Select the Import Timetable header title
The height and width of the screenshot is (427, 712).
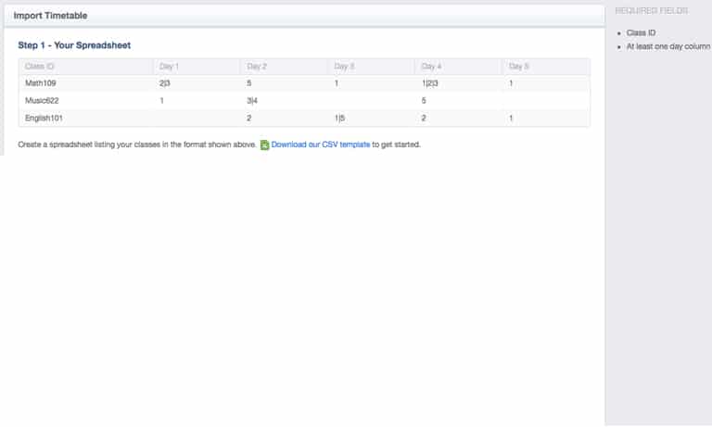tap(50, 16)
